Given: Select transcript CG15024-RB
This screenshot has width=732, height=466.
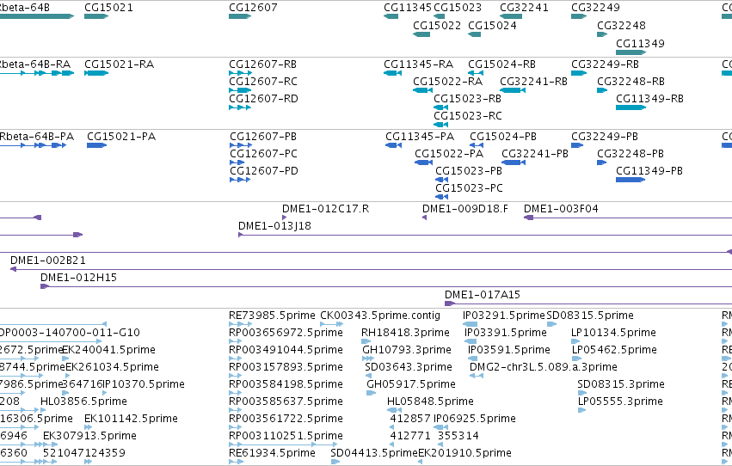Looking at the screenshot, I should (x=476, y=73).
